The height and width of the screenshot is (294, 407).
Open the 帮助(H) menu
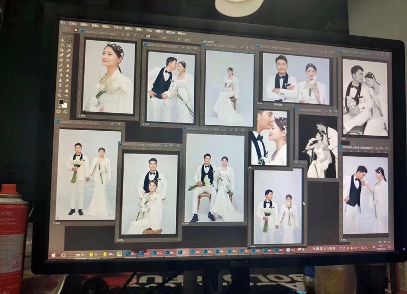pos(182,34)
